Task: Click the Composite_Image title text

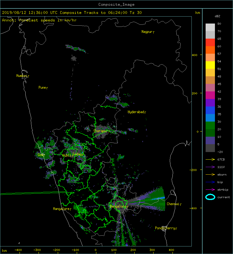Action: (x=116, y=5)
